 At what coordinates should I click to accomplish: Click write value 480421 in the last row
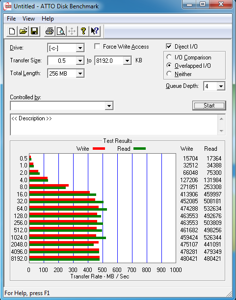(x=188, y=259)
